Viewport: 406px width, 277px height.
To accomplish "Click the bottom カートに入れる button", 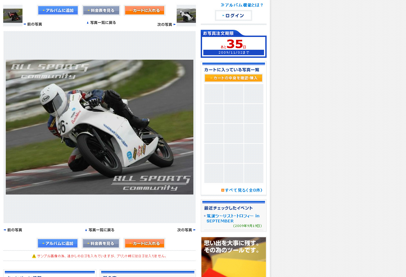I will pyautogui.click(x=145, y=243).
